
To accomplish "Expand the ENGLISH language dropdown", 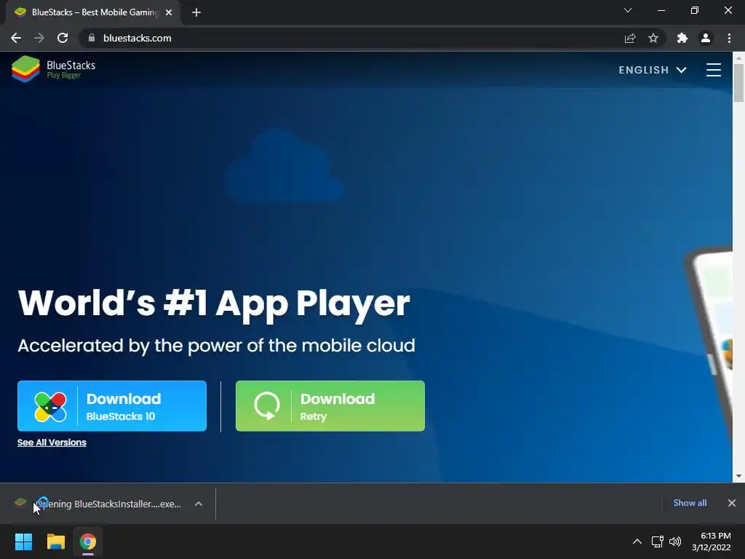I will tap(653, 70).
